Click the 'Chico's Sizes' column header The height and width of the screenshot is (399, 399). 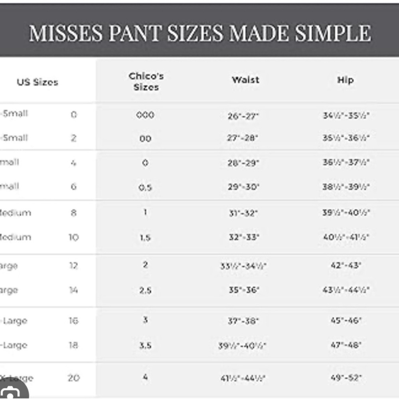[146, 81]
